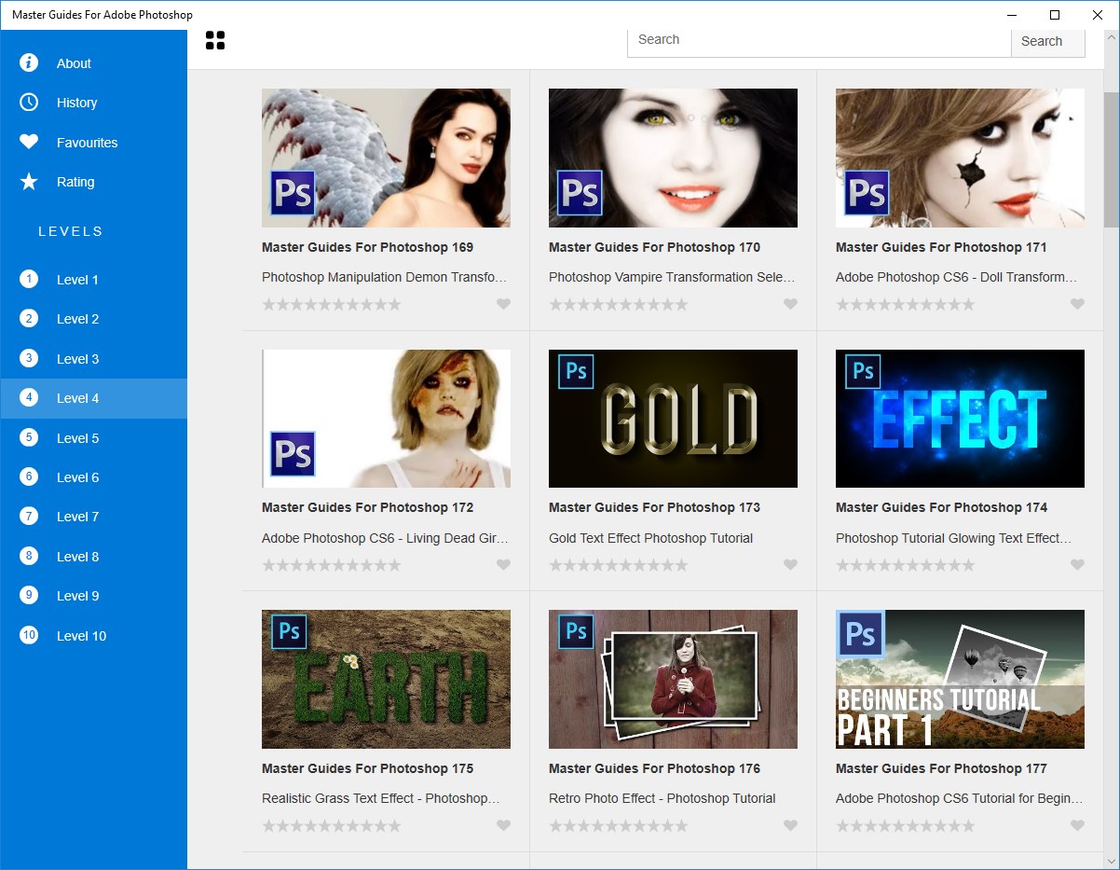The height and width of the screenshot is (870, 1120).
Task: Open the EARTH grass text thumbnail
Action: (x=386, y=679)
